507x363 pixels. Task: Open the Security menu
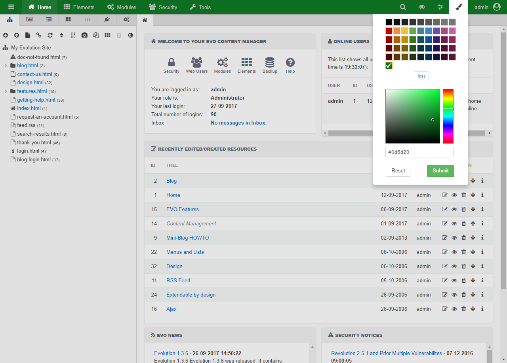coord(163,7)
